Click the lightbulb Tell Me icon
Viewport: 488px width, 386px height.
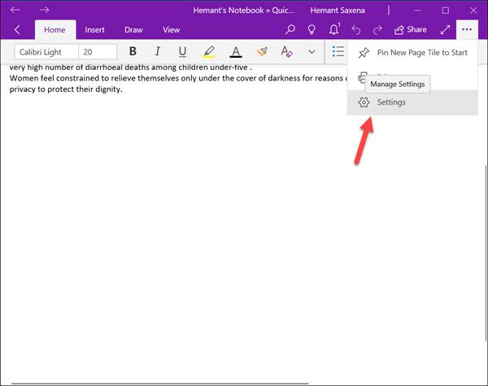(312, 29)
